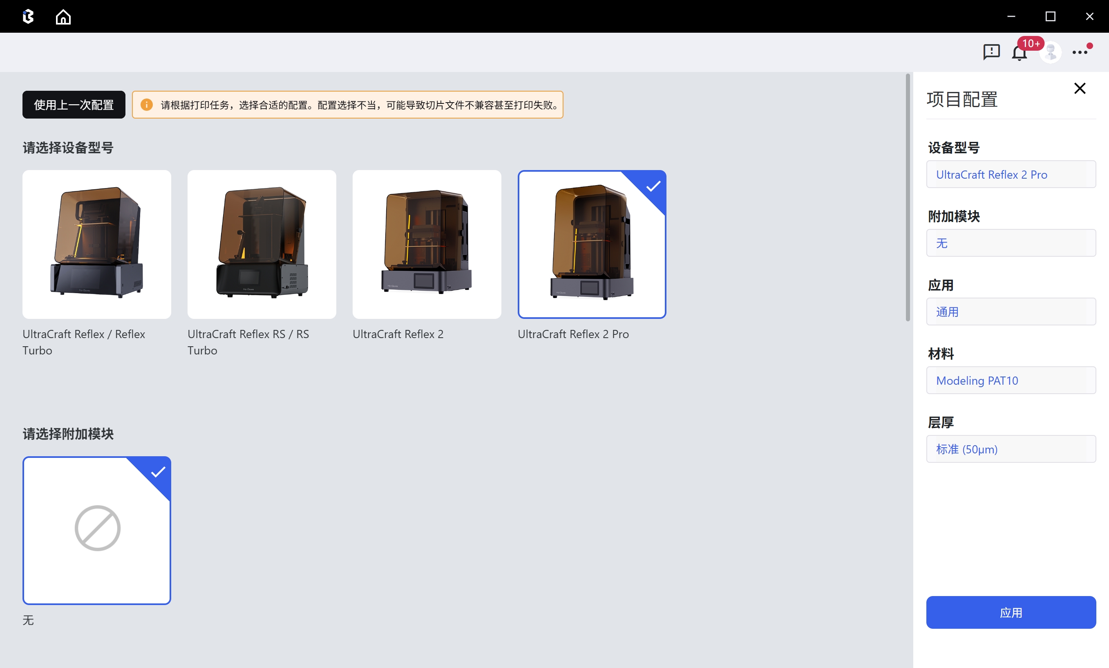Close the application window
The height and width of the screenshot is (668, 1109).
[1089, 17]
